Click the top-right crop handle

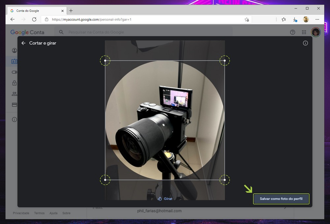pyautogui.click(x=225, y=61)
